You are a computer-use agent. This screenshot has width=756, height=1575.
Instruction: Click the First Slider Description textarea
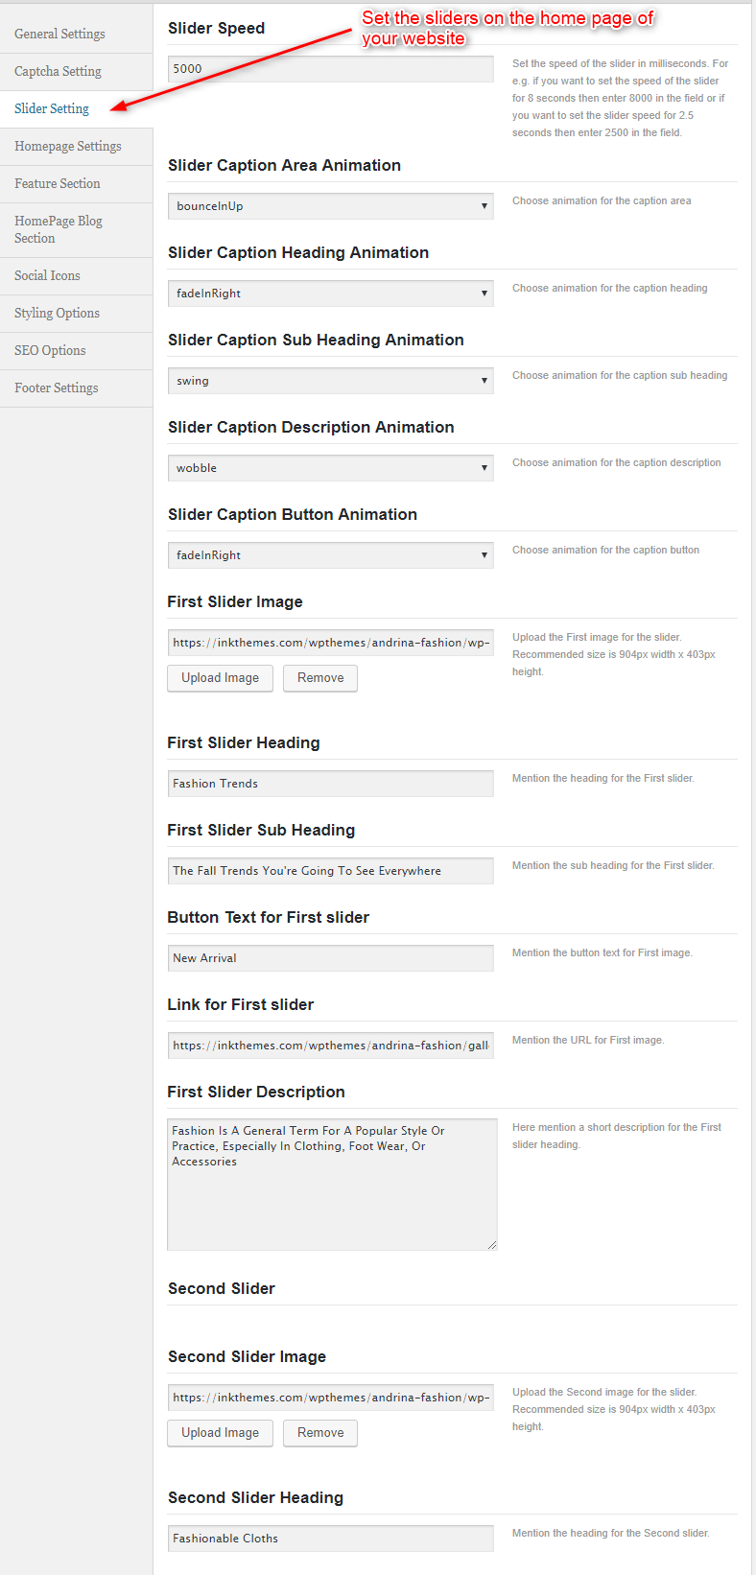tap(332, 1185)
